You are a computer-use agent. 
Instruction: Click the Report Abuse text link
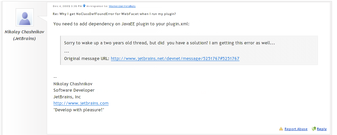tap(296, 129)
